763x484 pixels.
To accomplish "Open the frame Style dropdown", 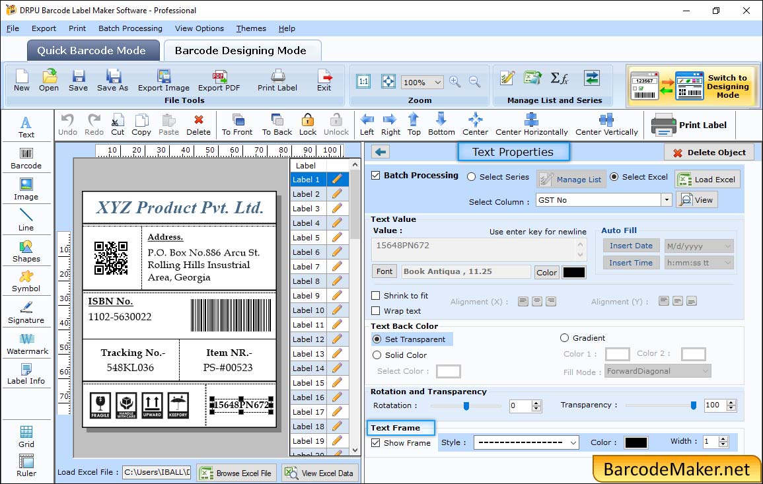I will (x=573, y=442).
